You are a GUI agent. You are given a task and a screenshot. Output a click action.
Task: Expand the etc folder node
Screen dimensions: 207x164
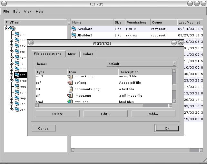pyautogui.click(x=12, y=52)
